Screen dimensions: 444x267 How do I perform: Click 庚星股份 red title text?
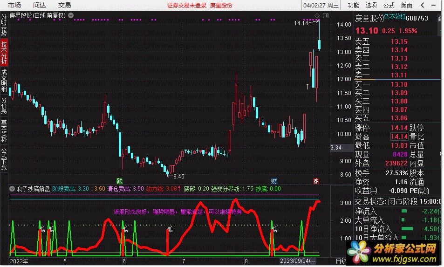tap(221, 6)
